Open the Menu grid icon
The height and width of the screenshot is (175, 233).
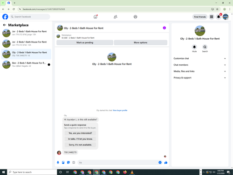click(212, 17)
